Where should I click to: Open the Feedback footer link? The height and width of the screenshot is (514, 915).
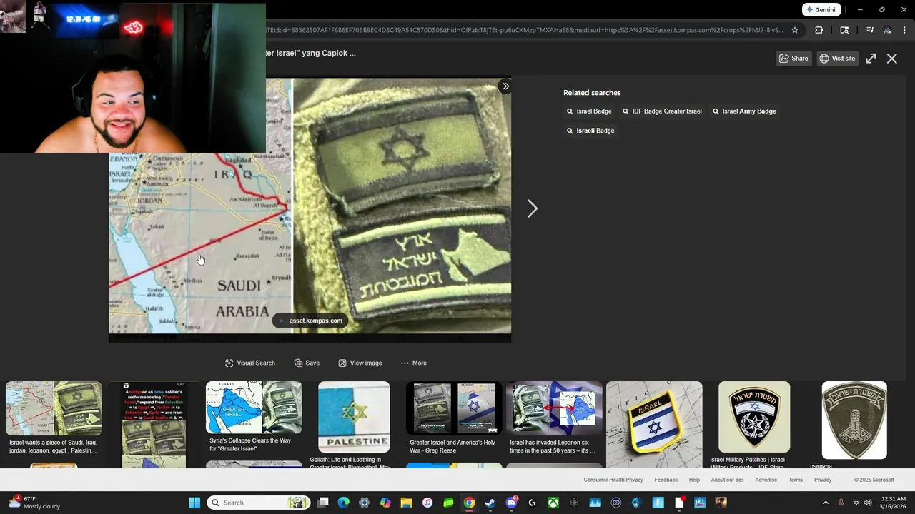[666, 480]
